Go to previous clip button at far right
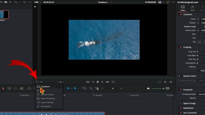Image resolution: width=205 pixels, height=115 pixels. tap(171, 82)
